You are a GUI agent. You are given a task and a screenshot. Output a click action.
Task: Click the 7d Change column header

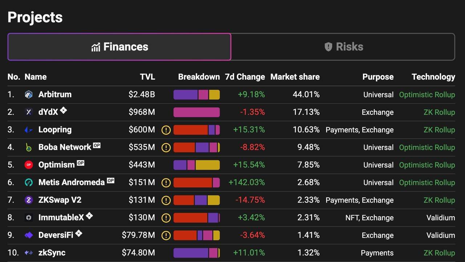245,77
